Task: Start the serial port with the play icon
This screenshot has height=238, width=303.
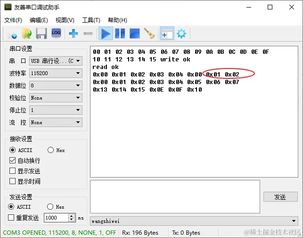Action: (x=106, y=34)
